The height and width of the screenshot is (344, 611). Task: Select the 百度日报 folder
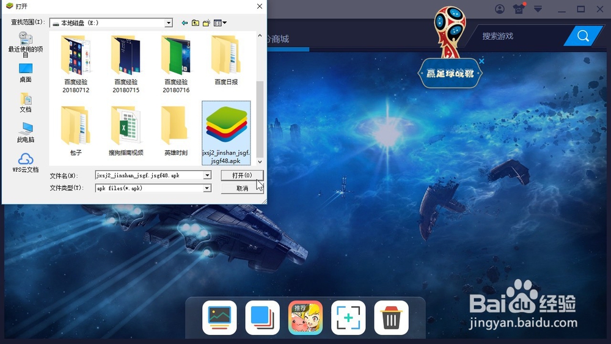click(226, 60)
